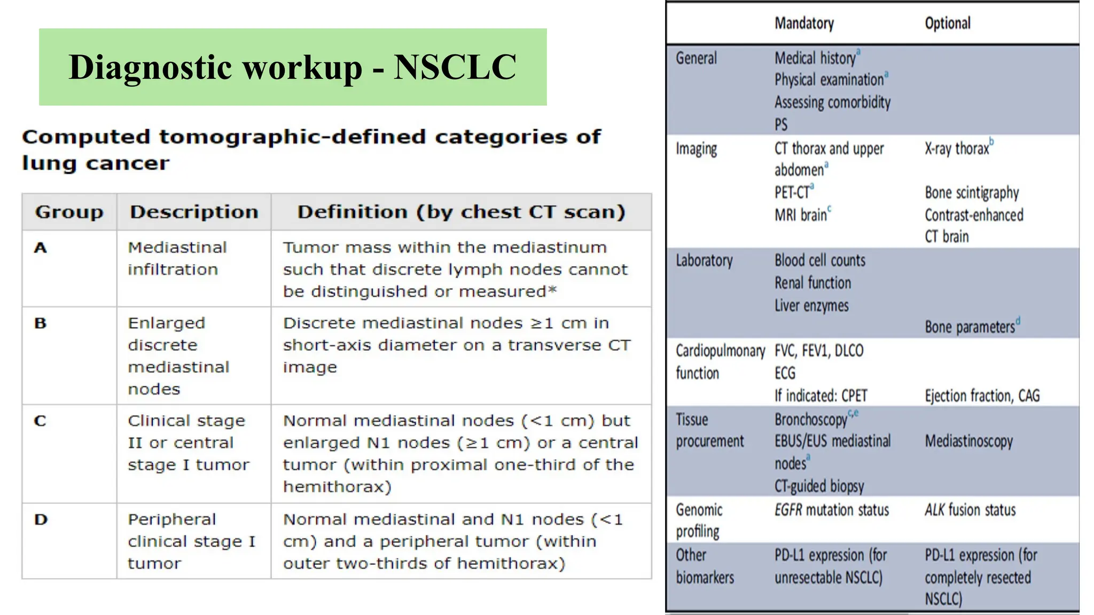Click 'Ejection fraction, CAG' entry

point(982,396)
